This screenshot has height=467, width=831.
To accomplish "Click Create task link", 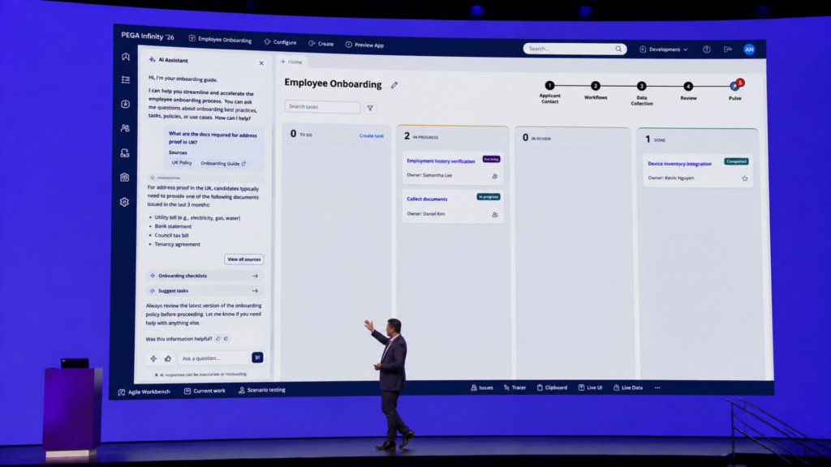I will (x=372, y=136).
